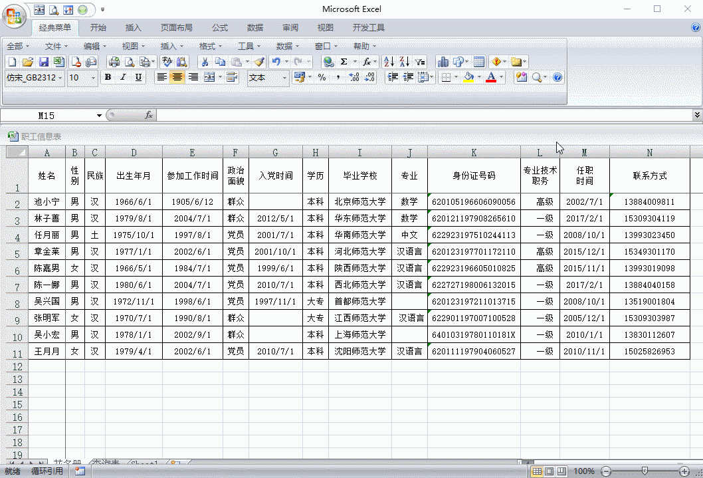The height and width of the screenshot is (478, 703).
Task: Apply percent style with the % icon
Action: [322, 78]
